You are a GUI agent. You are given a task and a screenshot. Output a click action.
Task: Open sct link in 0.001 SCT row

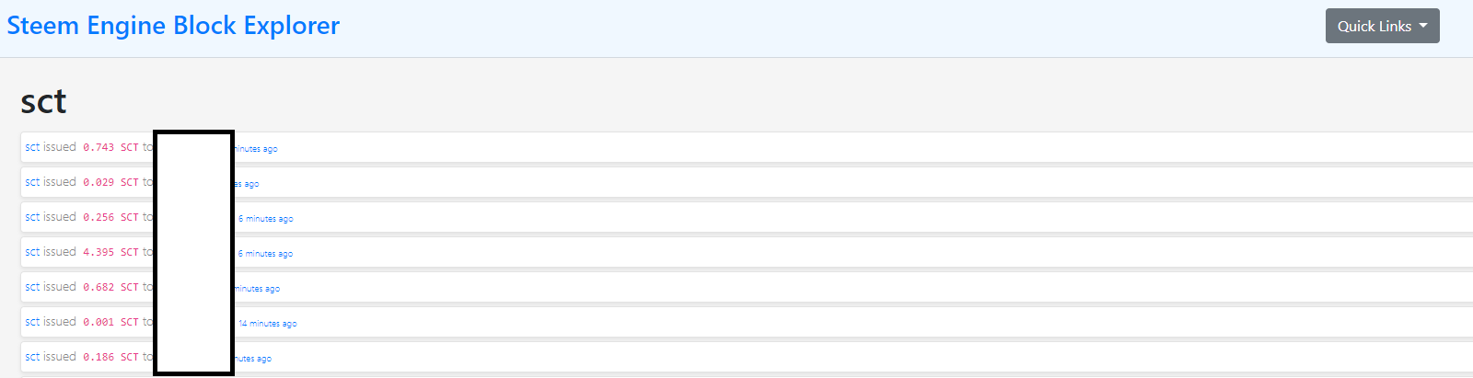pos(32,322)
